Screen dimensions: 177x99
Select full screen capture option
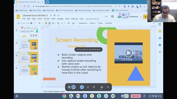[82, 87]
